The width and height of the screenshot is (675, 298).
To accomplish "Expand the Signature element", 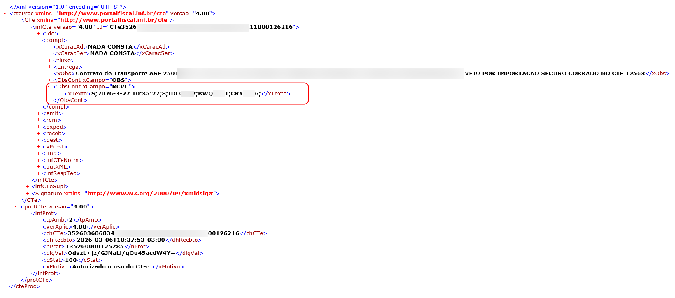I will click(x=28, y=194).
